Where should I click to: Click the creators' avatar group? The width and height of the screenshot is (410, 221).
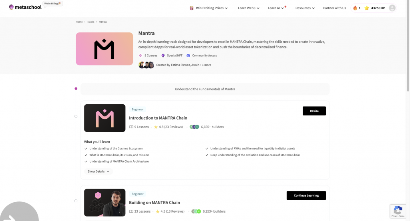146,65
